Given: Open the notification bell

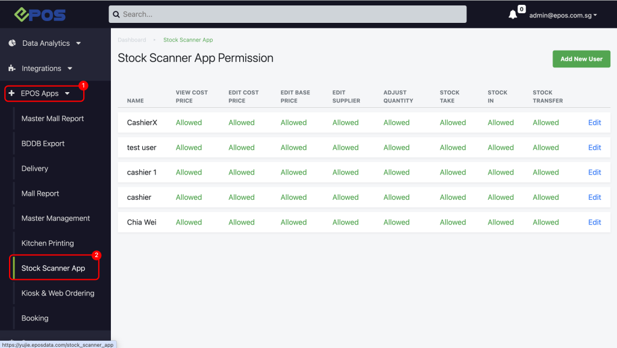Looking at the screenshot, I should point(513,15).
